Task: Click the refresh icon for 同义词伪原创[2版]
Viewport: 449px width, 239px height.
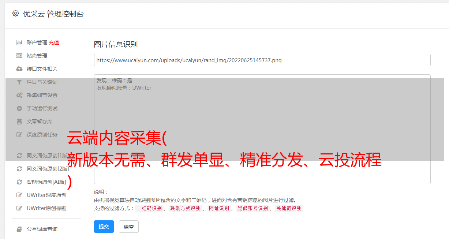Action: [x=19, y=169]
